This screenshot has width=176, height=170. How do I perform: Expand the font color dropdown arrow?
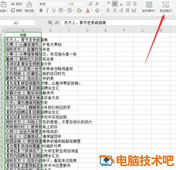click(x=92, y=11)
